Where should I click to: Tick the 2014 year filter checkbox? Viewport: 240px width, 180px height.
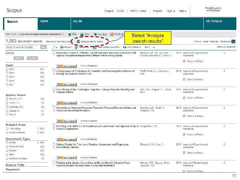[x=7, y=73]
